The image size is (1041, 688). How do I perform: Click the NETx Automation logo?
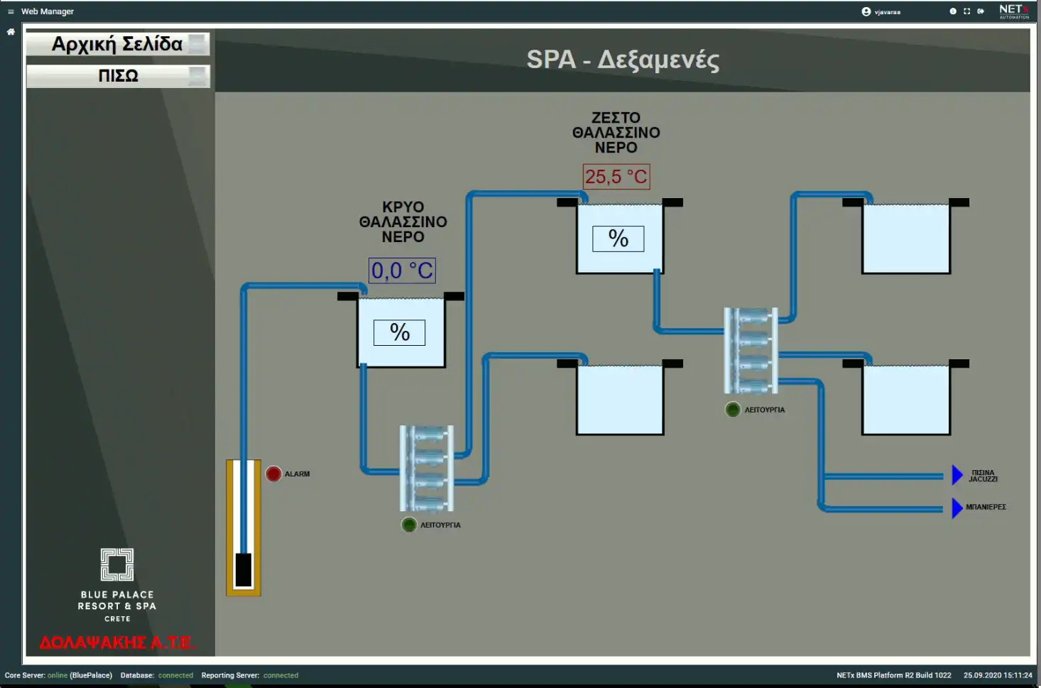pyautogui.click(x=1013, y=11)
